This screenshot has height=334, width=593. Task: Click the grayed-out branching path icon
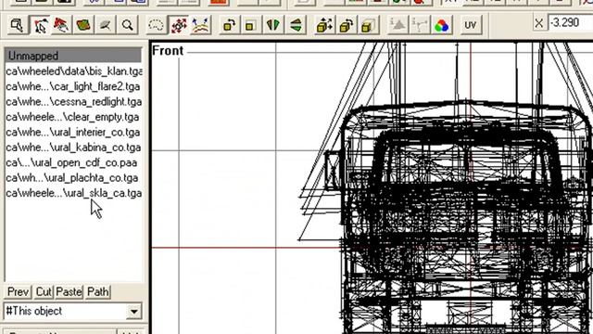[420, 25]
